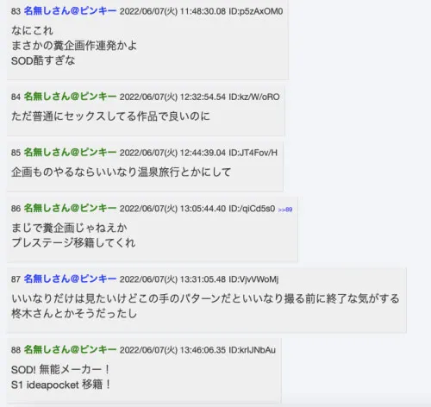
Task: Select post number 87
Action: point(16,279)
